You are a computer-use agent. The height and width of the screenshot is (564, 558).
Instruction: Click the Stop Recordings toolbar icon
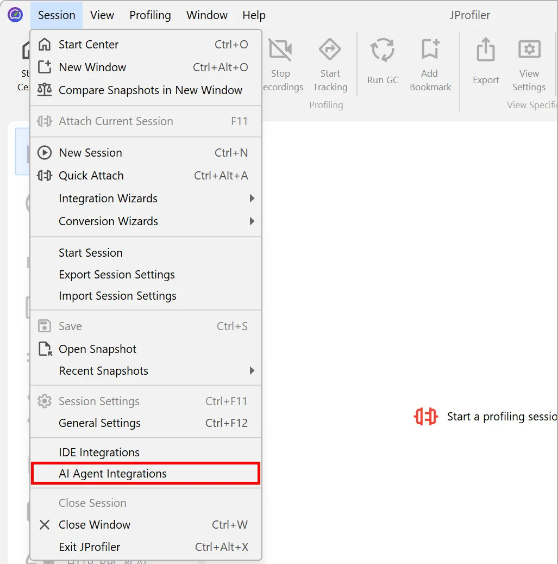point(280,49)
